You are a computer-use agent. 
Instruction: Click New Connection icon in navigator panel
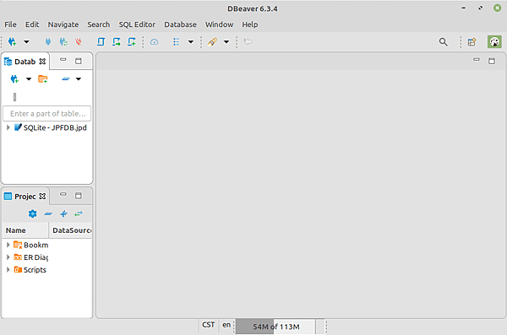[14, 78]
